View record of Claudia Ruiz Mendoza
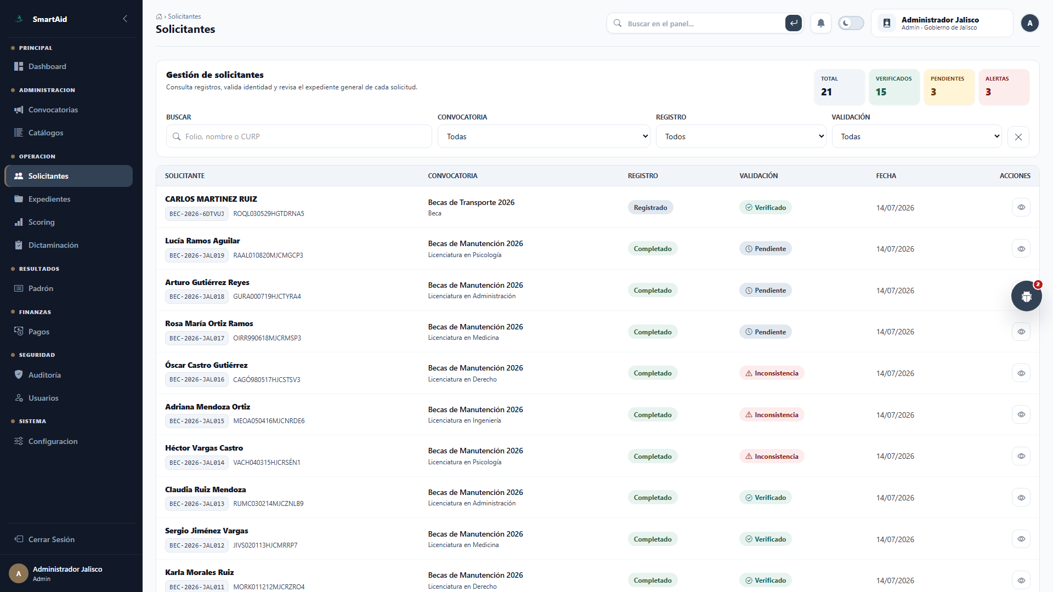Image resolution: width=1053 pixels, height=592 pixels. [x=1021, y=498]
